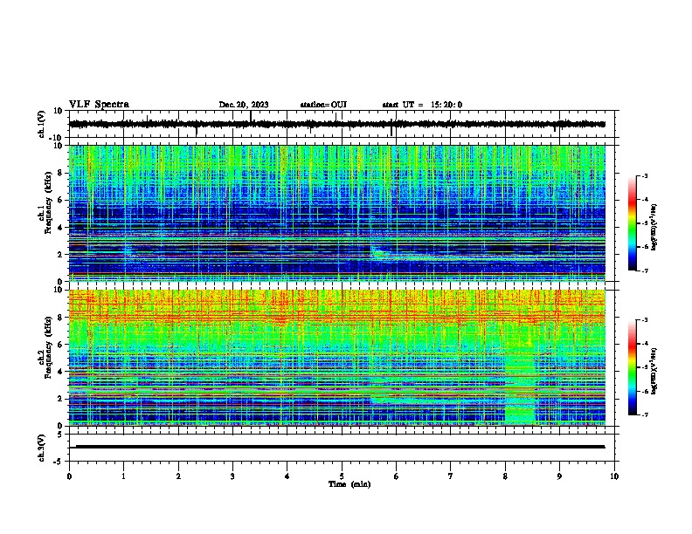Click time axis tick label "5"
The image size is (692, 534).
pos(342,476)
